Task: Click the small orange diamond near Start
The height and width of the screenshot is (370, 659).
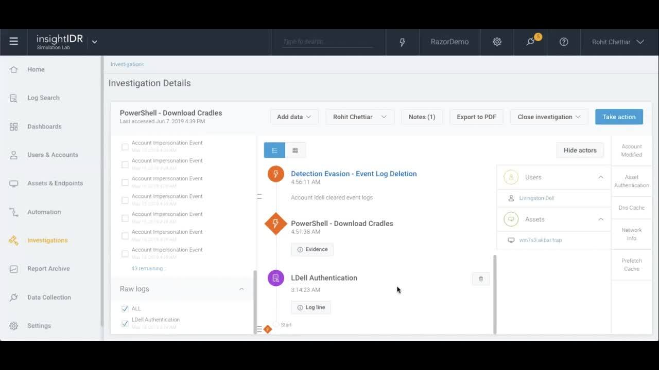Action: pos(267,329)
